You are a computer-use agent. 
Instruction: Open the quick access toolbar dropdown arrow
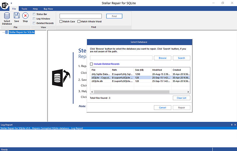click(11, 3)
